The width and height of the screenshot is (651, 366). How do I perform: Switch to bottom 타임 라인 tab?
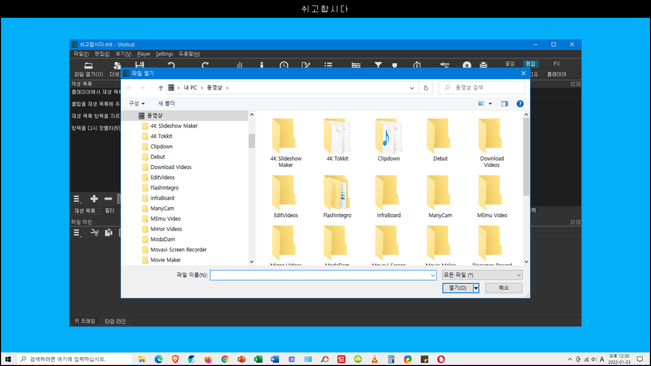[115, 321]
